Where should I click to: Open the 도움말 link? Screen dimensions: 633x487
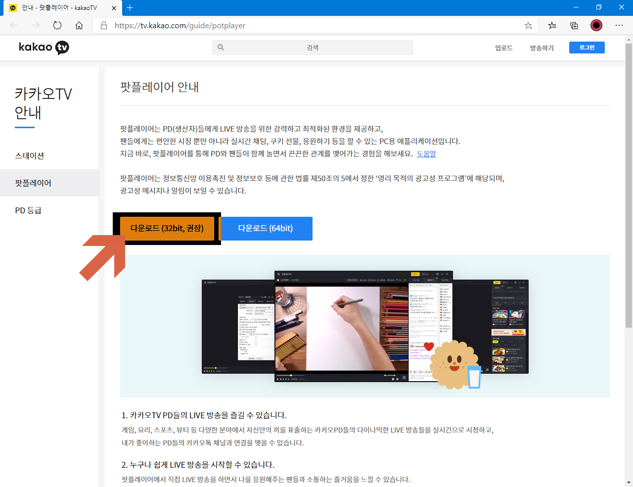click(426, 154)
